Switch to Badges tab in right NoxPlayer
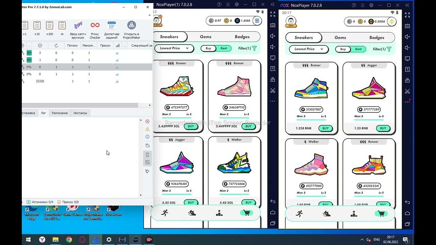The image size is (436, 245). click(377, 38)
